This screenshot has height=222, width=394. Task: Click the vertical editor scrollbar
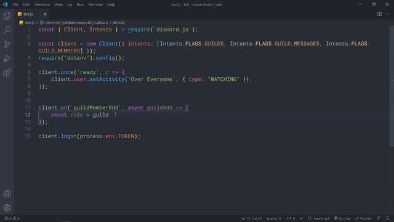392,86
